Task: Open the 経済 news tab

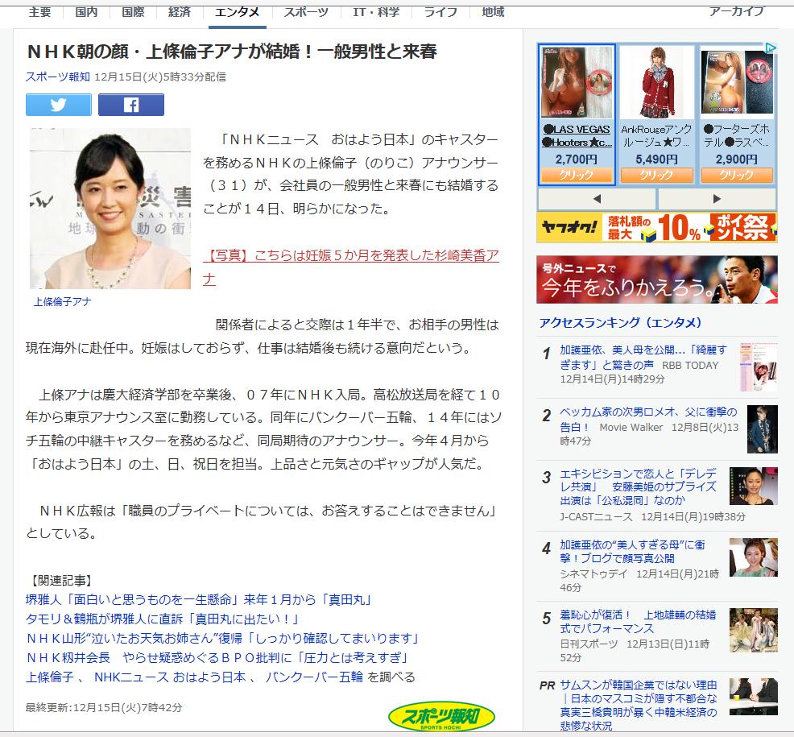Action: (x=180, y=12)
